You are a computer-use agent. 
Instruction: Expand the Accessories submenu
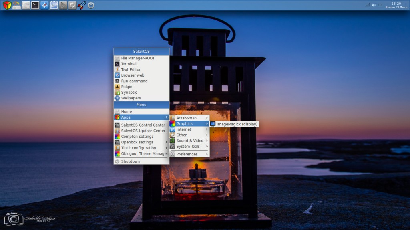point(189,118)
